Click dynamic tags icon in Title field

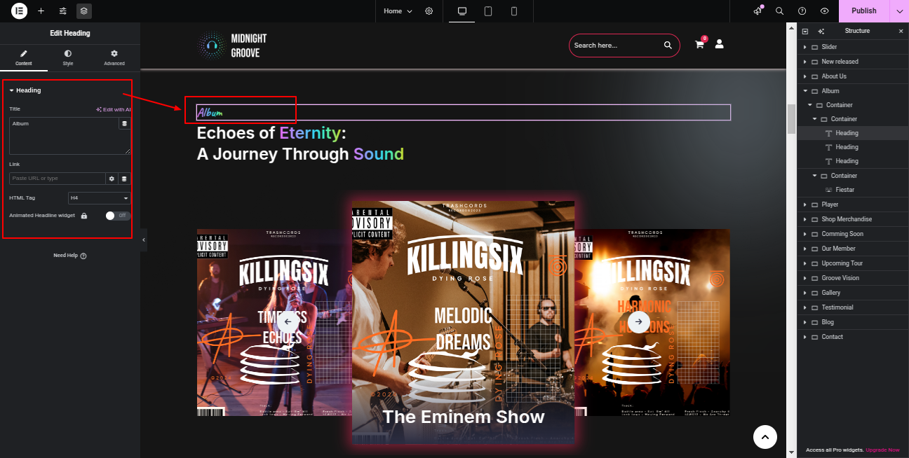tap(125, 123)
